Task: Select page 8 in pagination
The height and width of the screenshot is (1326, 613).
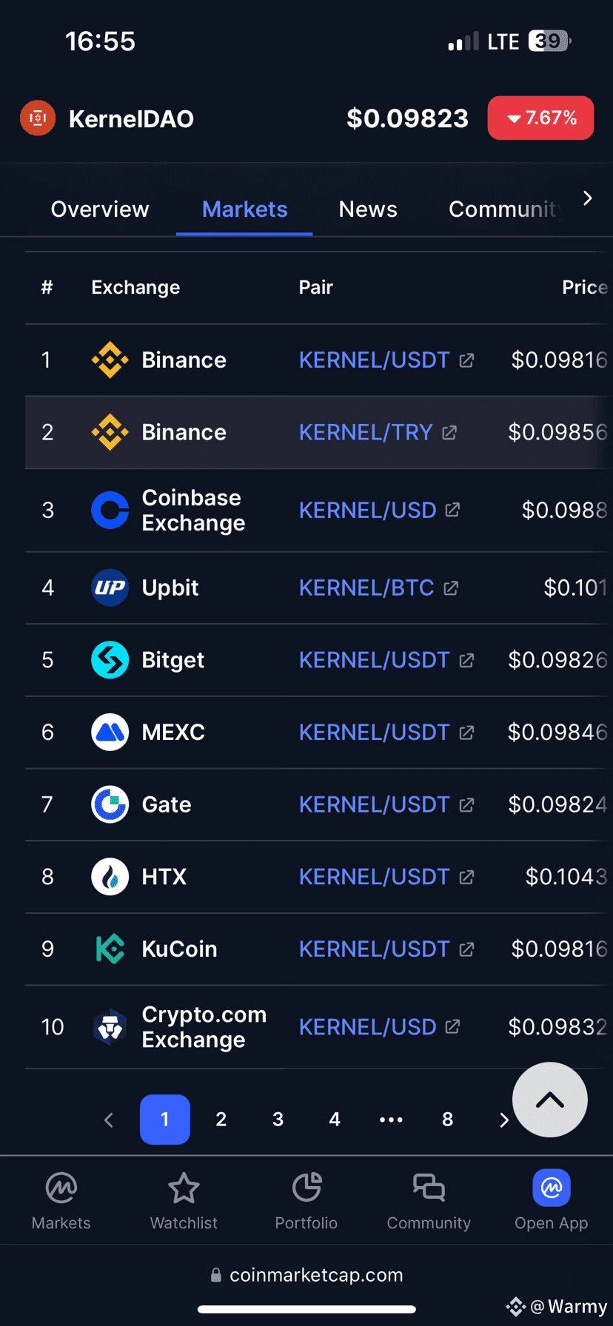Action: click(448, 1120)
